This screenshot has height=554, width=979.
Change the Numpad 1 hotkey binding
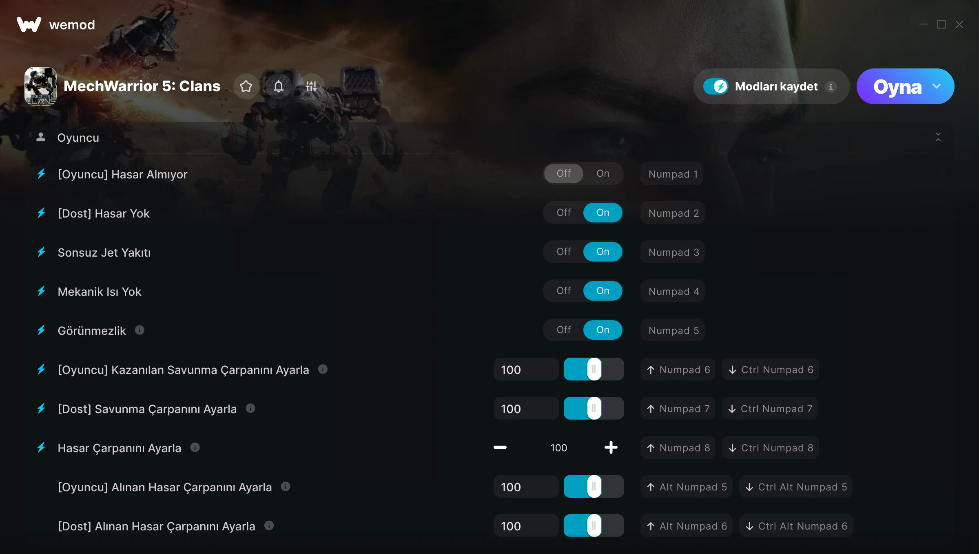pyautogui.click(x=672, y=174)
